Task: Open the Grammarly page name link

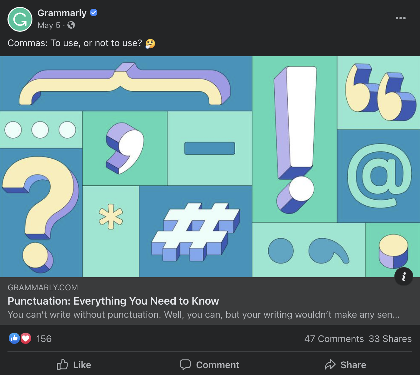Action: (x=62, y=13)
